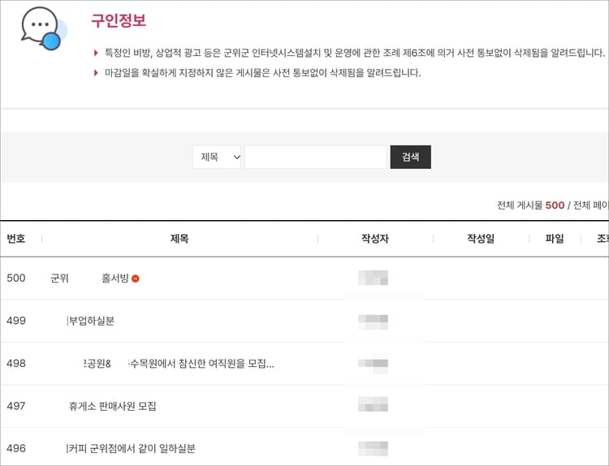Click row number 498 in the list

coord(16,364)
